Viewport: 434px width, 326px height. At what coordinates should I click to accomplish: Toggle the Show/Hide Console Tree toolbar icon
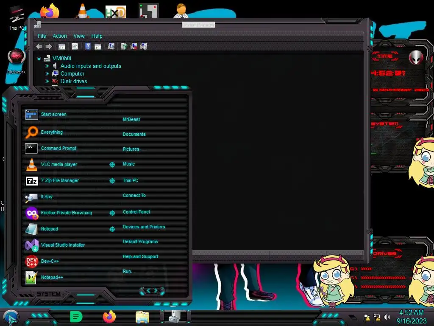click(x=62, y=46)
